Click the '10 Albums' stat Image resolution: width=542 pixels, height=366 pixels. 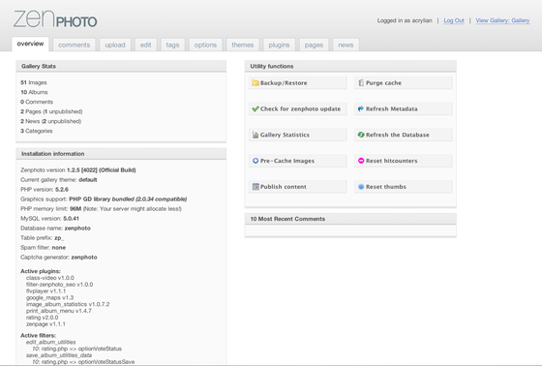34,92
